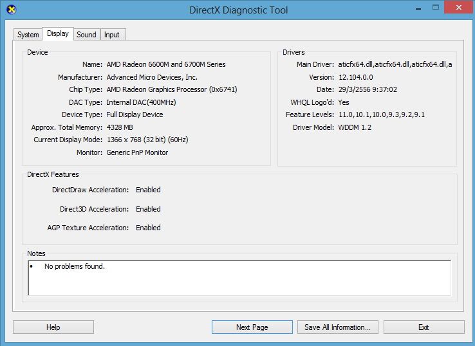This screenshot has height=346, width=475.
Task: Click DirectDraw Acceleration 'Enabled' value
Action: [x=148, y=190]
